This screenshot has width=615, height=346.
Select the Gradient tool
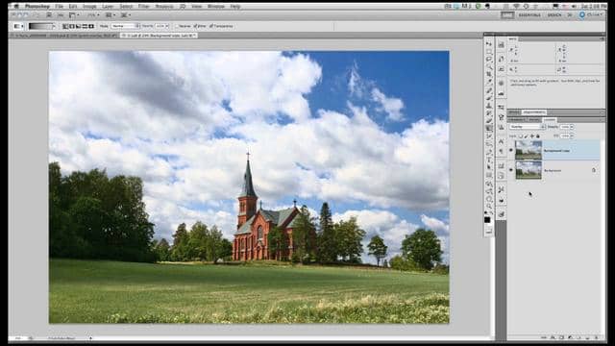pos(489,128)
